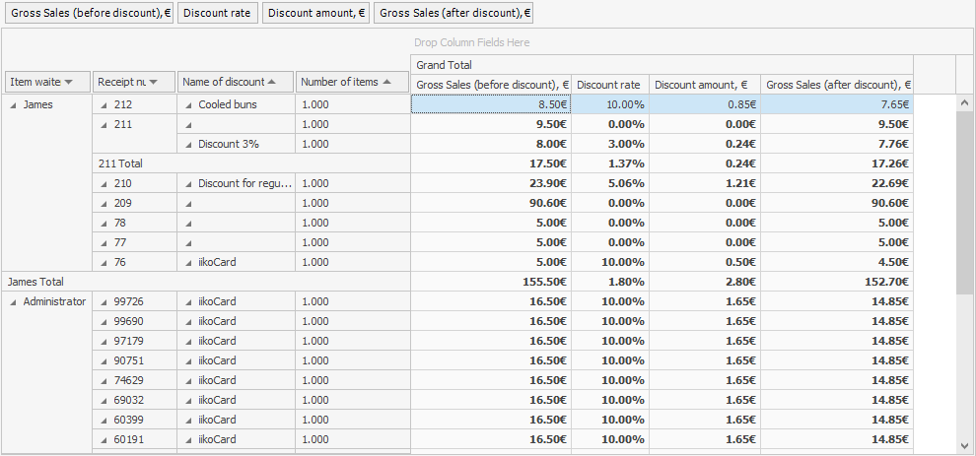This screenshot has height=456, width=976.
Task: Click the scroll up arrow of vertical scrollbar
Action: click(965, 102)
